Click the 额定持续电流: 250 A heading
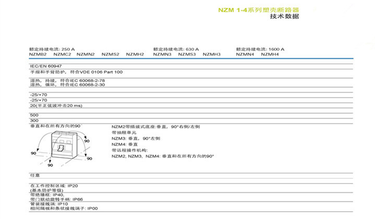The width and height of the screenshot is (375, 219). tap(52, 49)
